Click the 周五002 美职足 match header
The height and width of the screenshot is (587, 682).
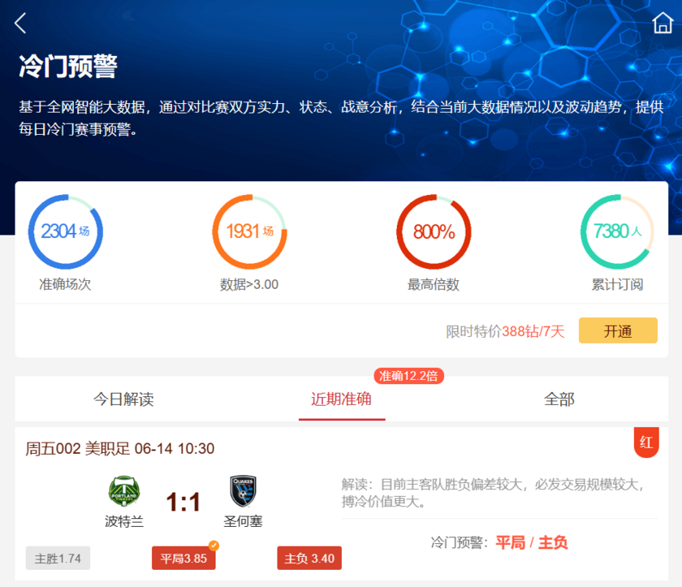(x=120, y=448)
